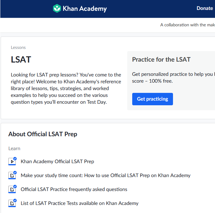Viewport: 215px width, 213px height.
Task: Start practicing with the Get practicing button
Action: click(153, 99)
